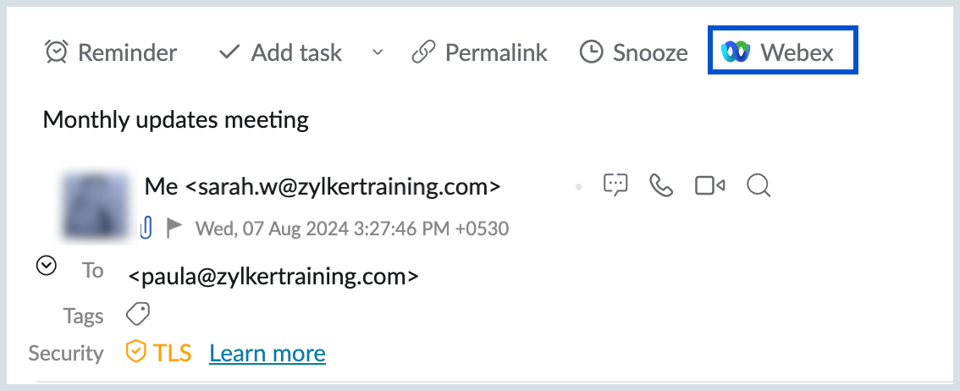Open the Learn more link
The height and width of the screenshot is (391, 960).
coord(267,353)
